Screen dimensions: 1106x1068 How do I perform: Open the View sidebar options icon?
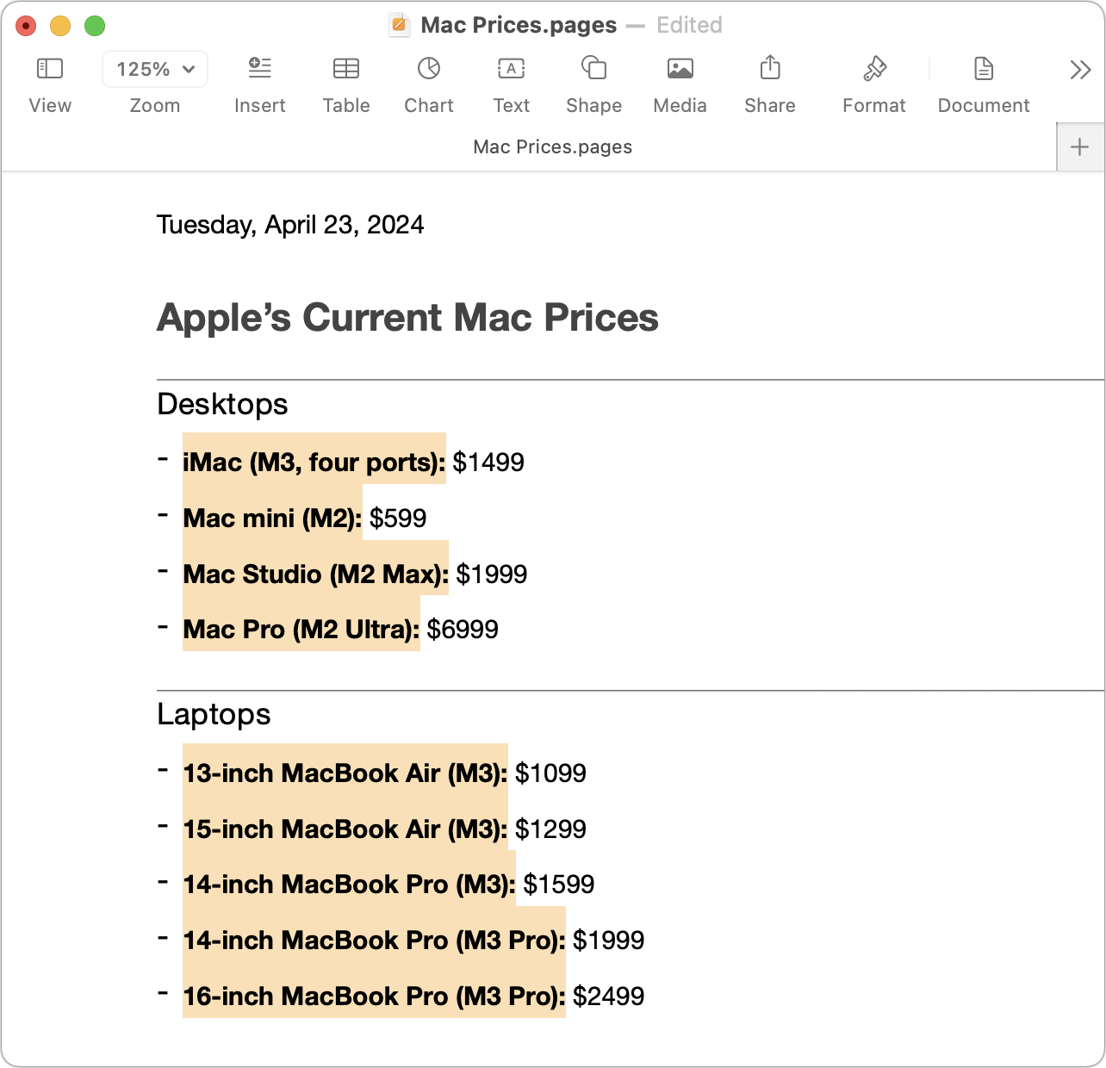tap(50, 69)
